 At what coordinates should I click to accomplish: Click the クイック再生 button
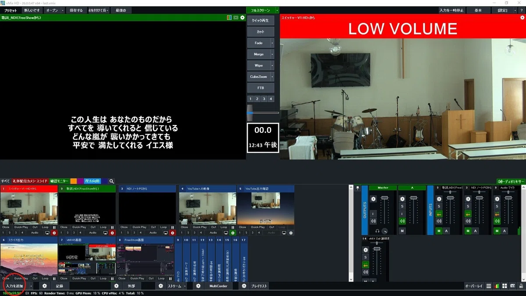(261, 20)
